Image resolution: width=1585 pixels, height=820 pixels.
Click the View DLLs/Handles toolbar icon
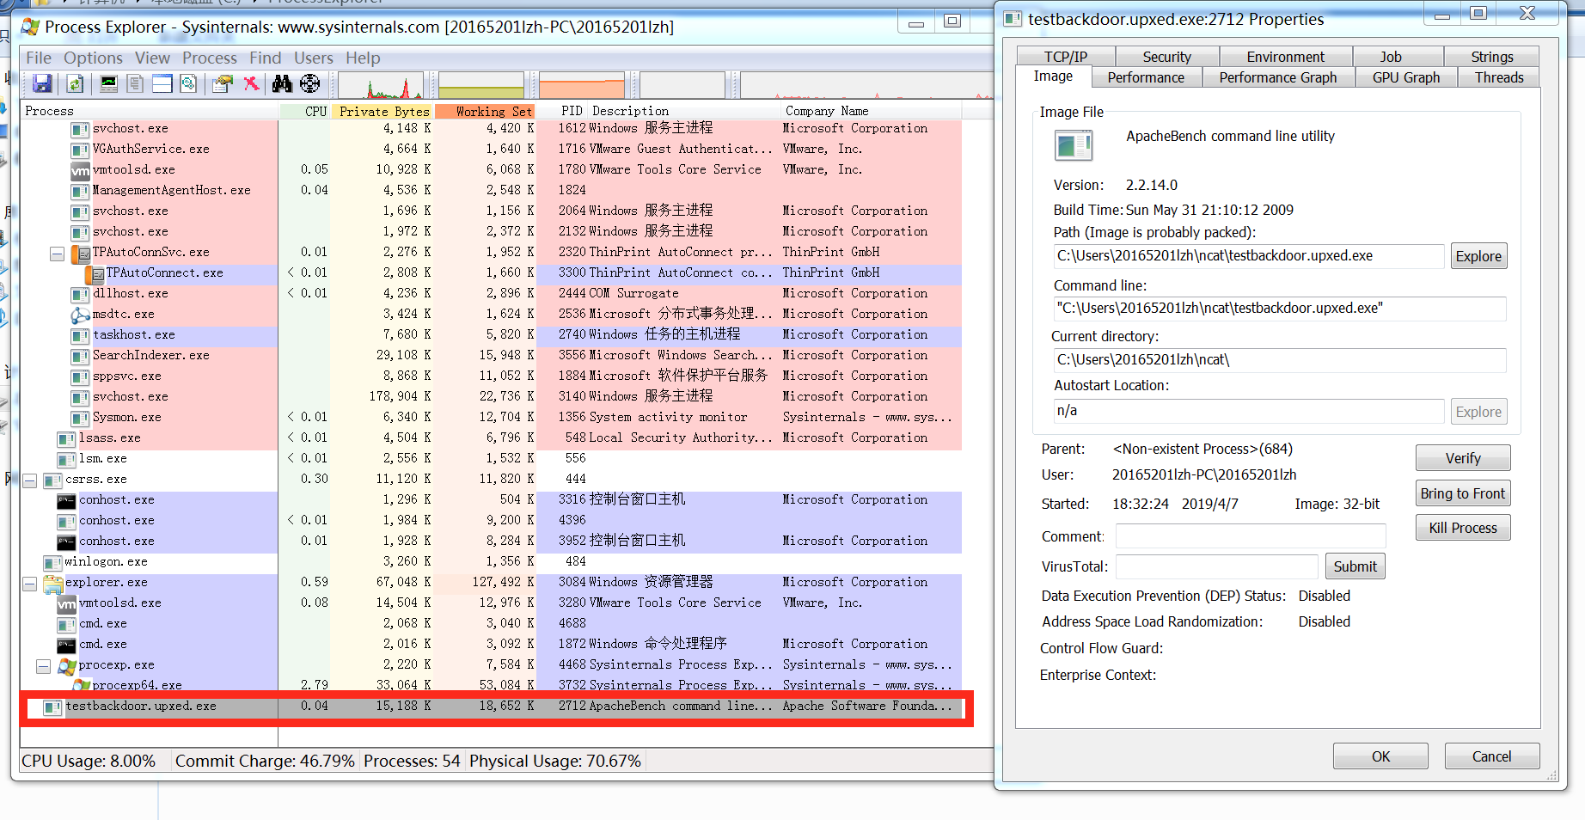coord(188,83)
